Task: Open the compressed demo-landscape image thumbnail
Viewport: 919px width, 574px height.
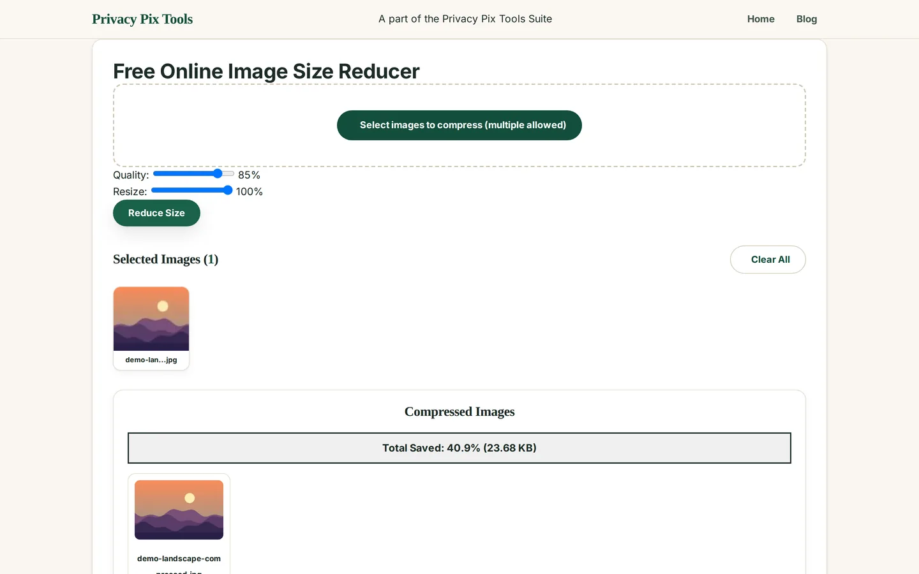Action: (x=179, y=510)
